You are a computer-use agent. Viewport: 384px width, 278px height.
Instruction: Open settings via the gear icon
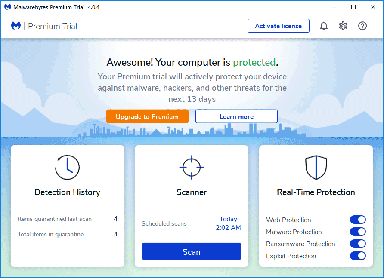click(343, 26)
